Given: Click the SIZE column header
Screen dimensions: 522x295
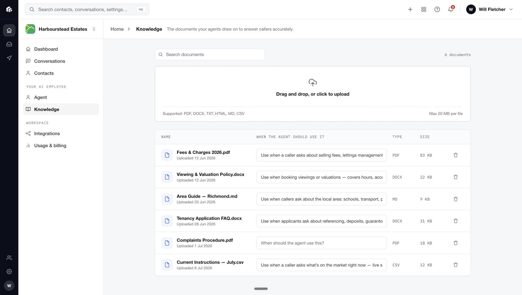Looking at the screenshot, I should (x=425, y=137).
